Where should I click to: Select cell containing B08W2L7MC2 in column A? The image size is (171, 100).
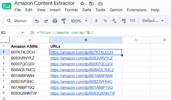(x=30, y=70)
